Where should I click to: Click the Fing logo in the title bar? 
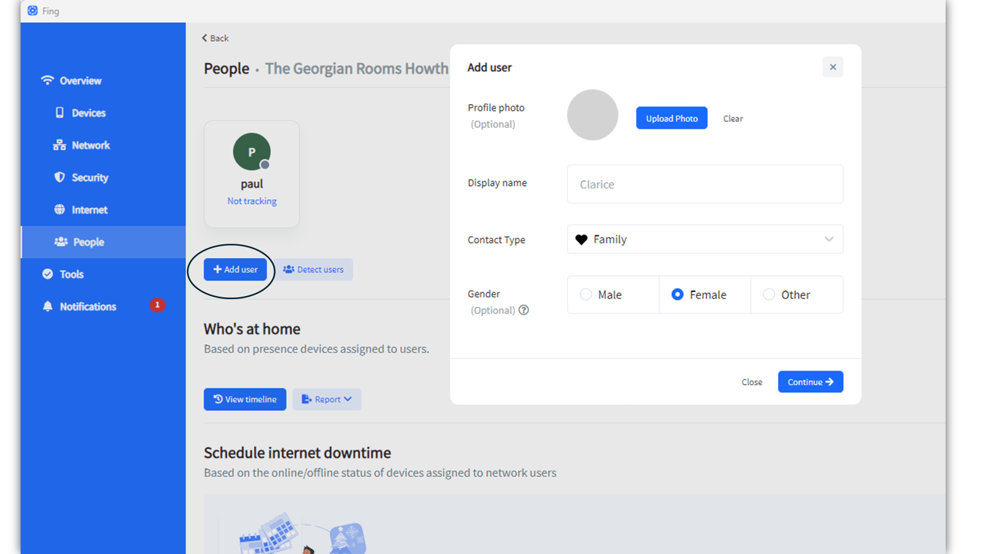(32, 10)
